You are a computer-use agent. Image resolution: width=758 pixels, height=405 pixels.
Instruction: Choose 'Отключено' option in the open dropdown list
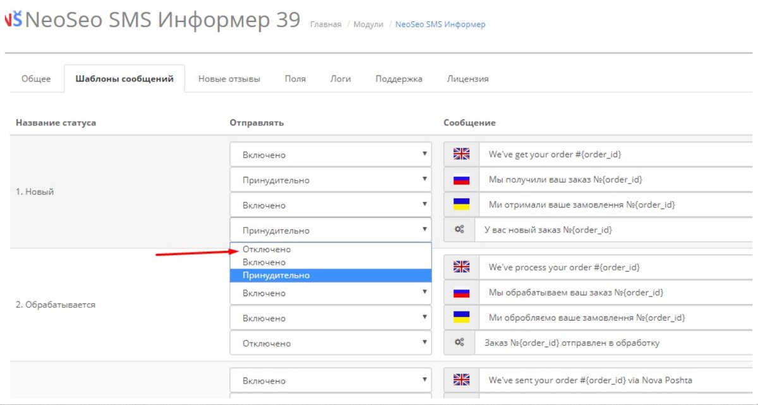(330, 250)
